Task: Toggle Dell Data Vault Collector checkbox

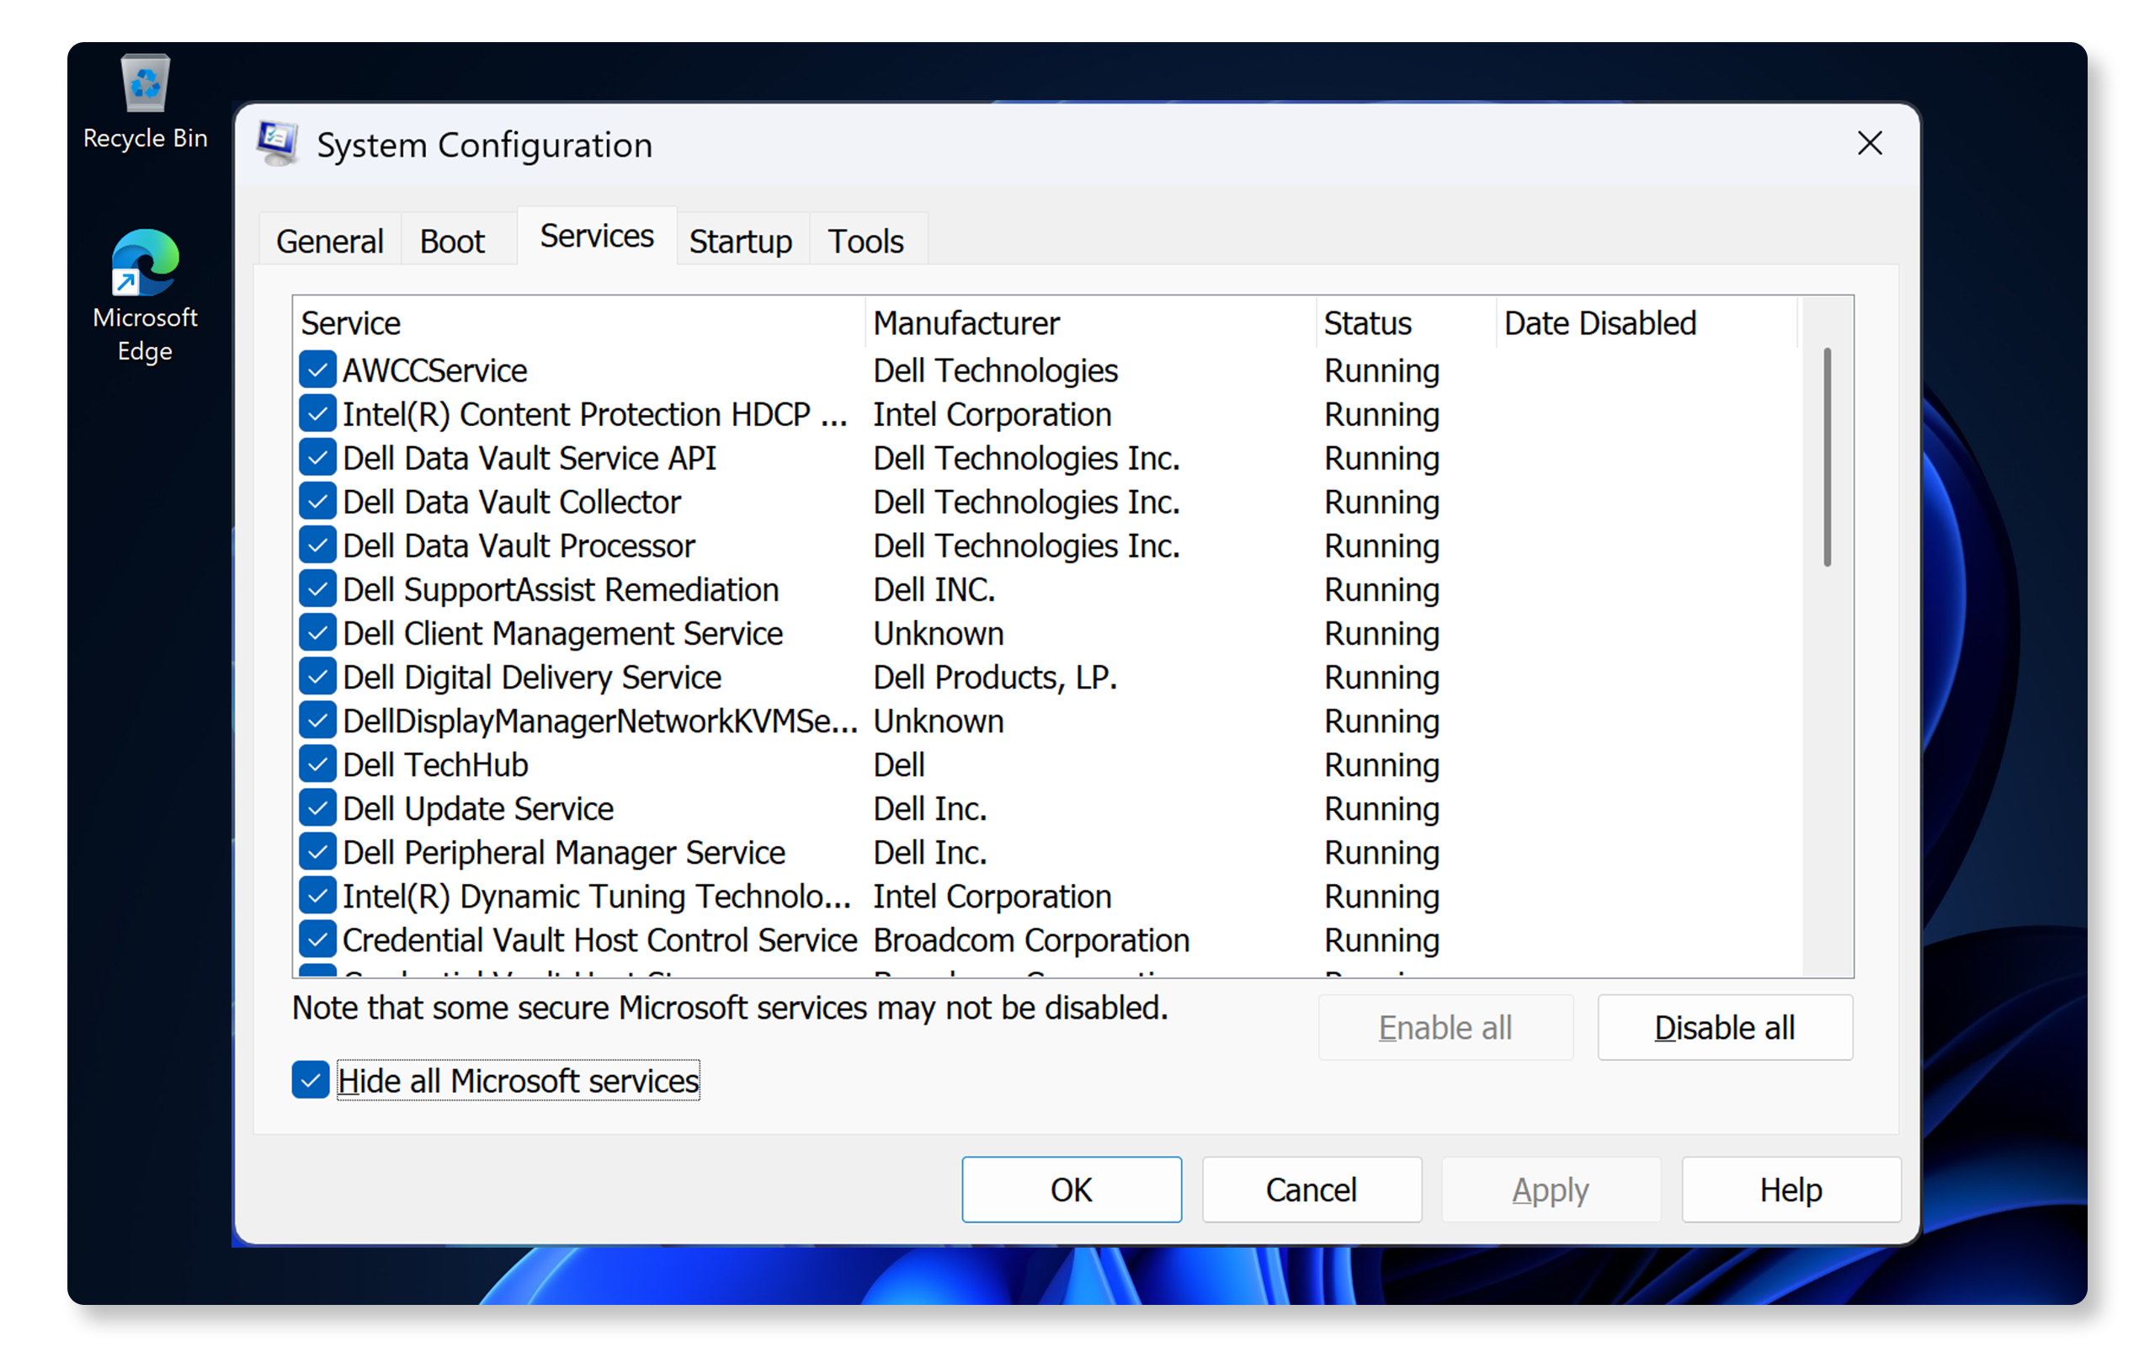Action: [x=318, y=502]
